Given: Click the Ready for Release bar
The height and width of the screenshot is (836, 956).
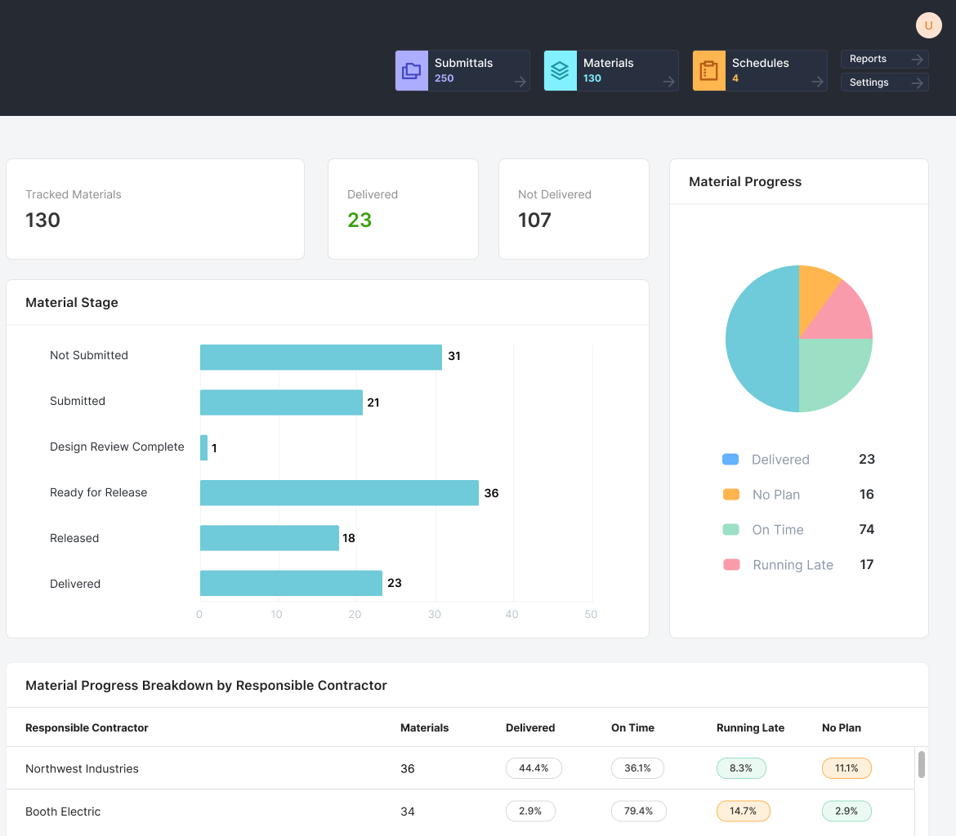Looking at the screenshot, I should click(x=339, y=493).
